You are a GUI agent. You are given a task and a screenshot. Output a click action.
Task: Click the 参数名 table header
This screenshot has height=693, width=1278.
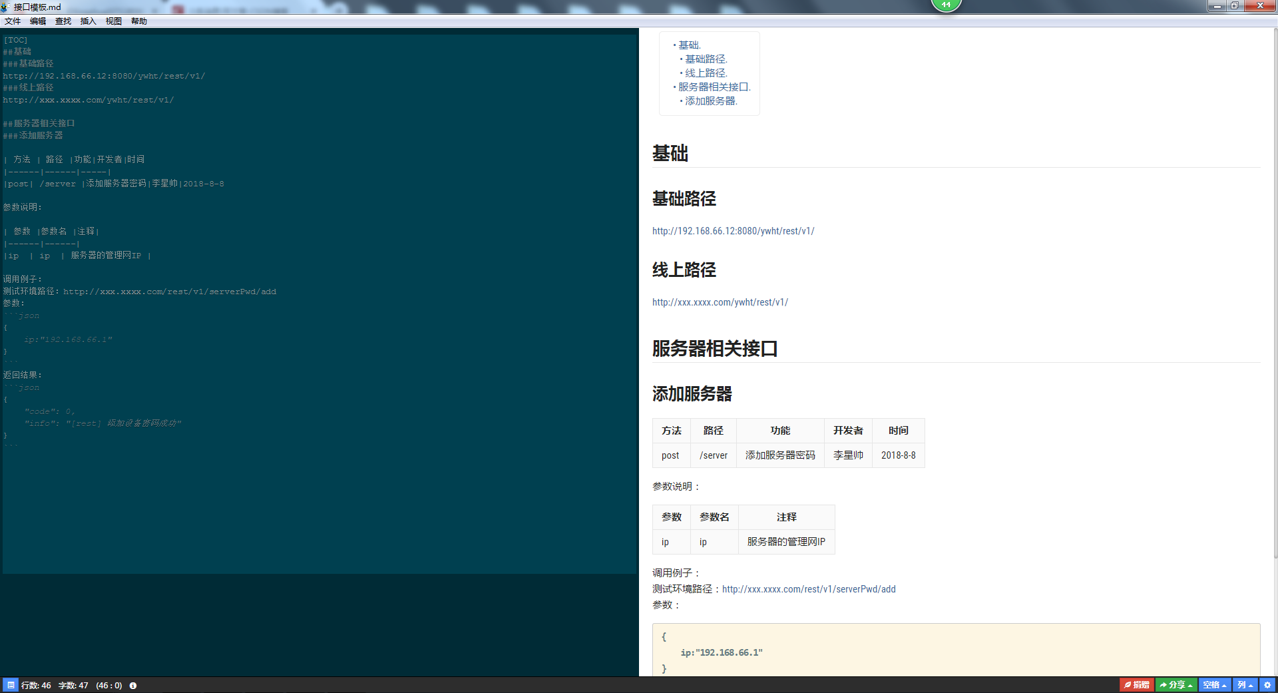714,517
